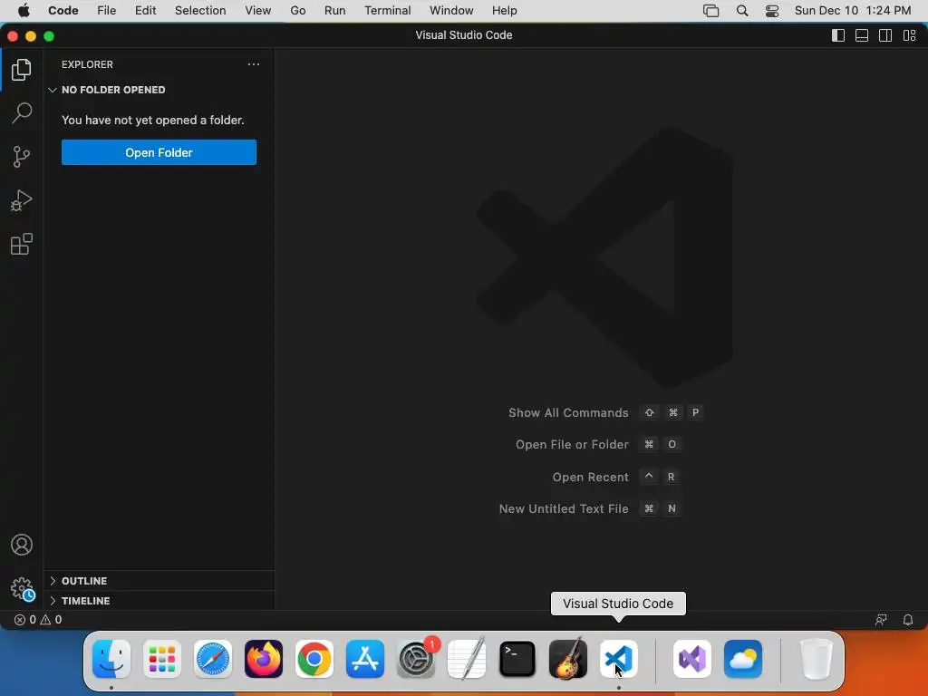Launch Firefox from the Dock
The height and width of the screenshot is (696, 928).
[264, 659]
